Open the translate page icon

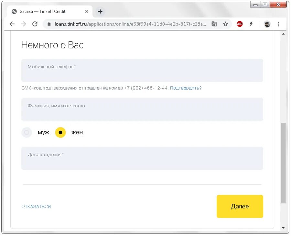click(x=214, y=24)
